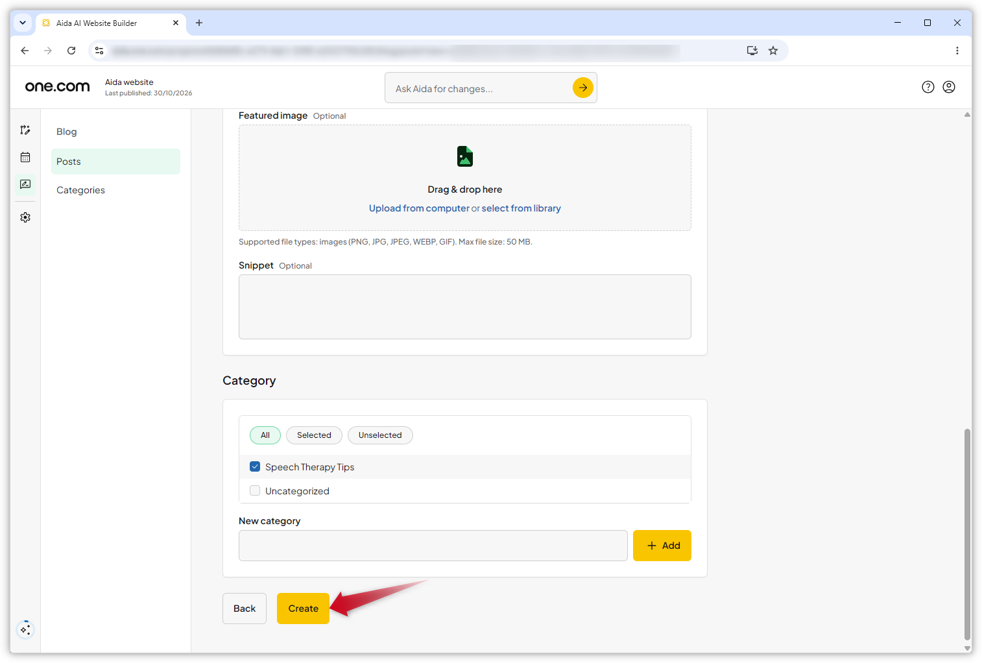Check the Uncategorized category box
Screen dimensions: 982x663
(x=255, y=490)
